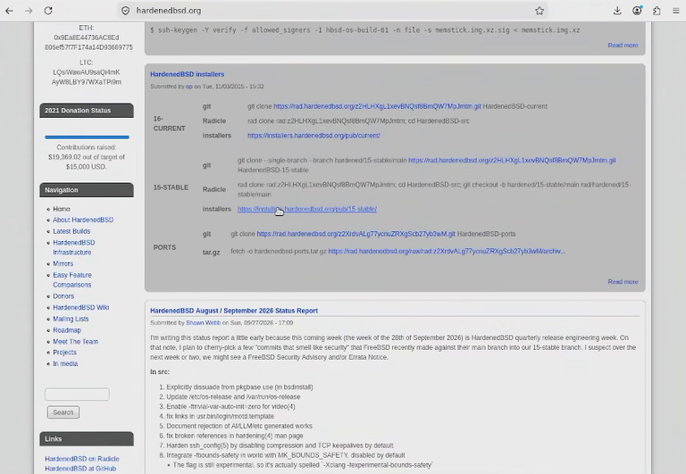
Task: Open Meet The Team navigation link
Action: point(76,342)
